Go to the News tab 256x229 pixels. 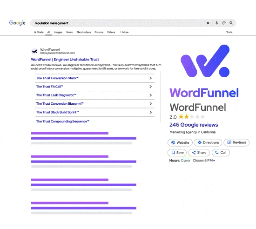click(x=69, y=32)
